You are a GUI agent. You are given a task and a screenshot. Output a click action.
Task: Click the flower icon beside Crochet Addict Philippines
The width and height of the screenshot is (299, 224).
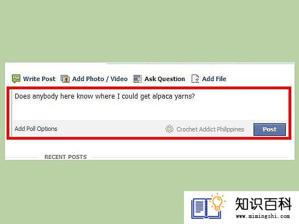[169, 129]
